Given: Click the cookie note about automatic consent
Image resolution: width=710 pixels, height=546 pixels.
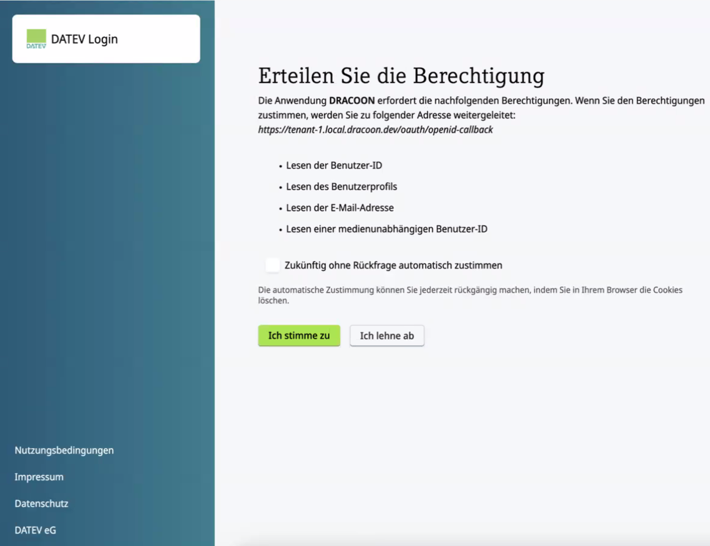Looking at the screenshot, I should pyautogui.click(x=470, y=295).
